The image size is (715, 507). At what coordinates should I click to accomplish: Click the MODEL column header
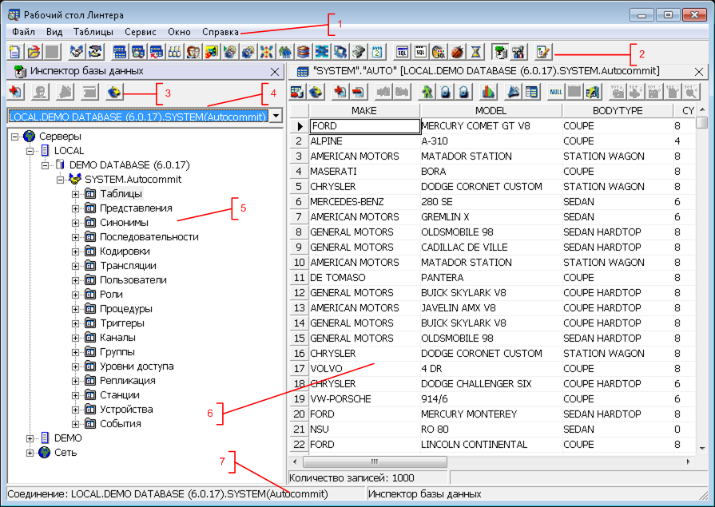[x=491, y=111]
